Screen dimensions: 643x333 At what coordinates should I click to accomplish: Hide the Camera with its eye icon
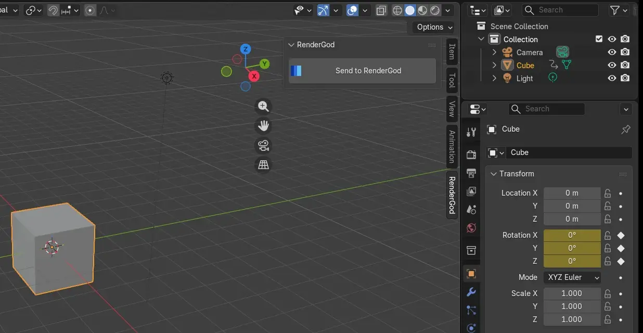pos(612,52)
